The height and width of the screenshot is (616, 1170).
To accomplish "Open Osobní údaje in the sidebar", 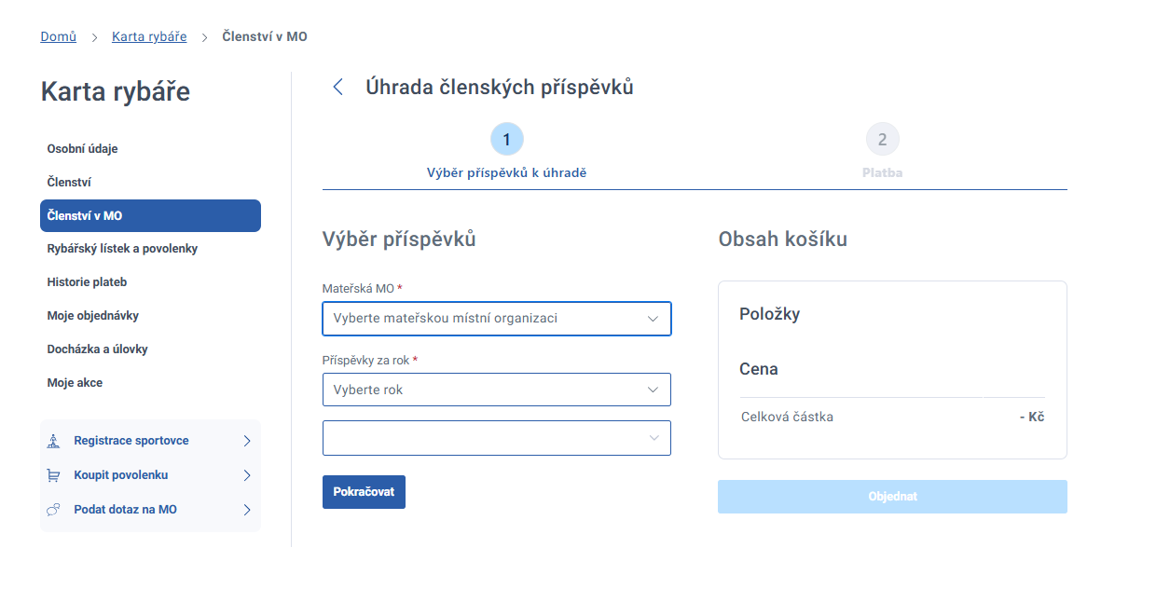I will (82, 149).
